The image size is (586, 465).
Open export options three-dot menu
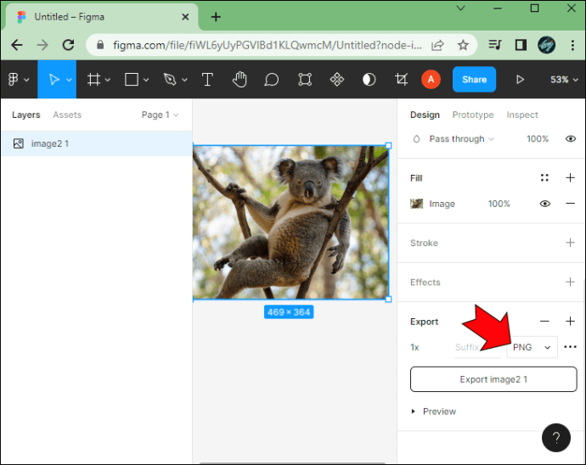tap(570, 347)
